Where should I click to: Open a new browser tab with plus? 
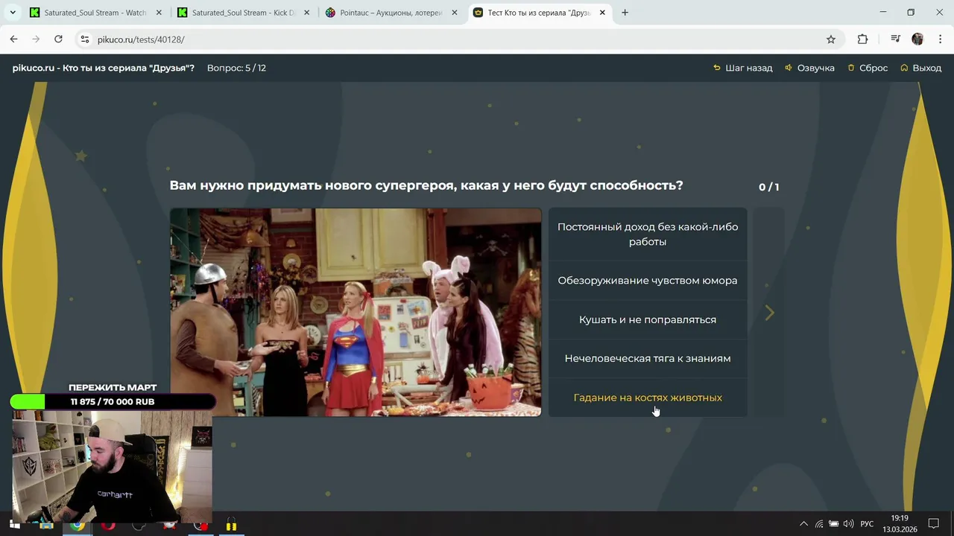tap(625, 13)
